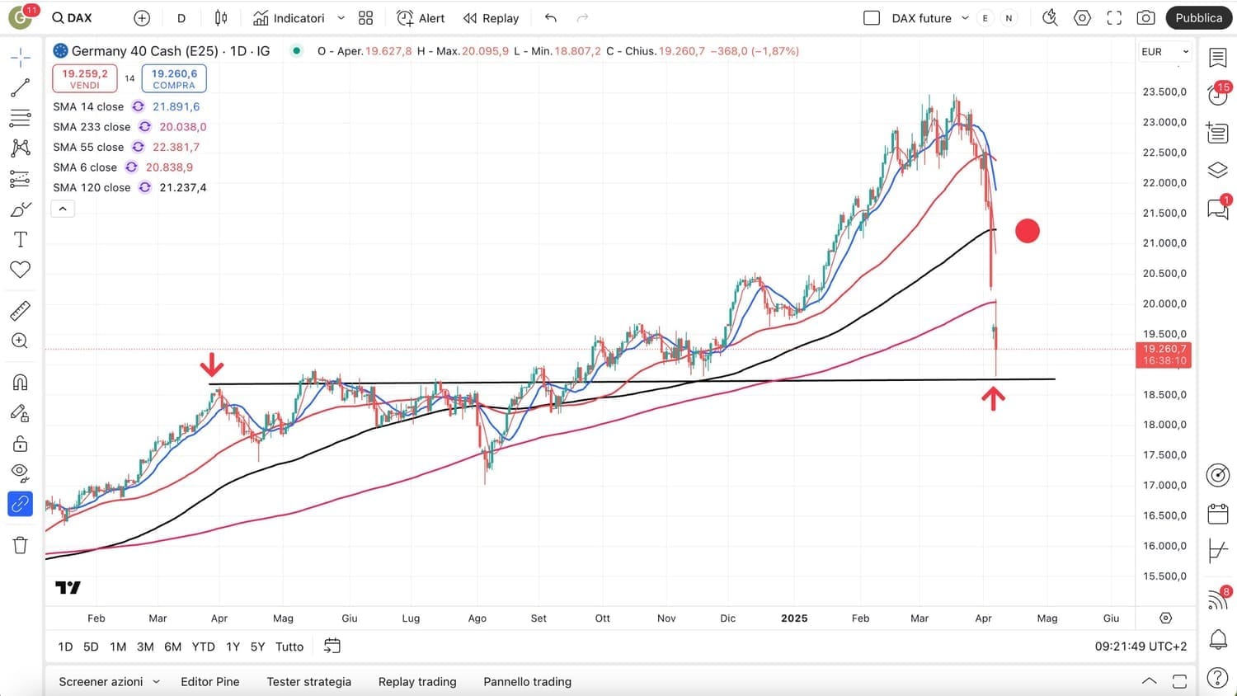Take a chart snapshot with camera icon
The height and width of the screenshot is (696, 1237).
[x=1145, y=18]
